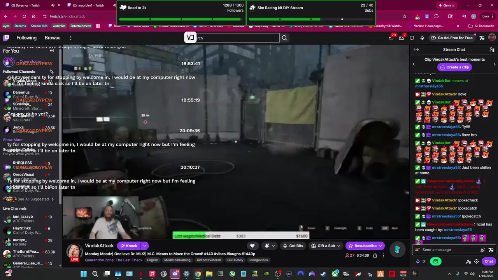Switch to the Daleerius - Twitch browser tab
The width and height of the screenshot is (498, 280).
click(29, 5)
